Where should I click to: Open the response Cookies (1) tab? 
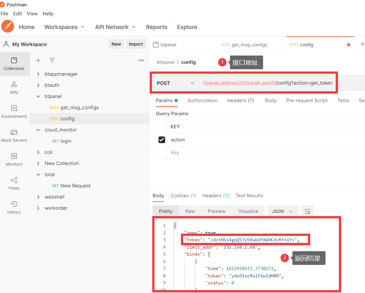(183, 196)
